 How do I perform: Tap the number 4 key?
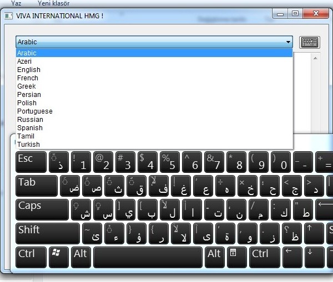coord(148,162)
